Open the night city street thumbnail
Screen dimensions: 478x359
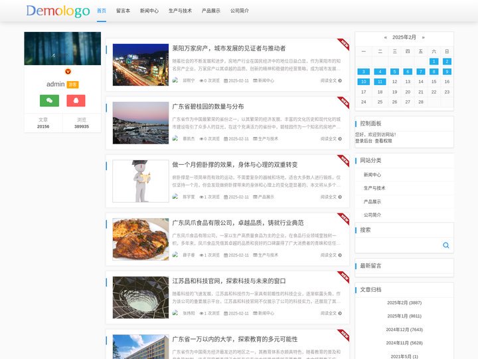pyautogui.click(x=141, y=64)
